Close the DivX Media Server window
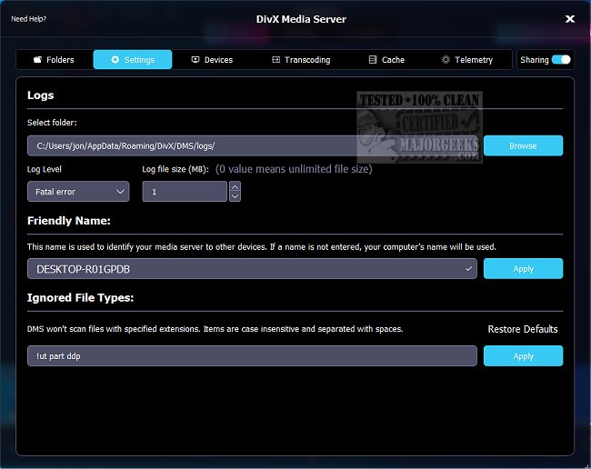This screenshot has height=469, width=591. click(569, 19)
